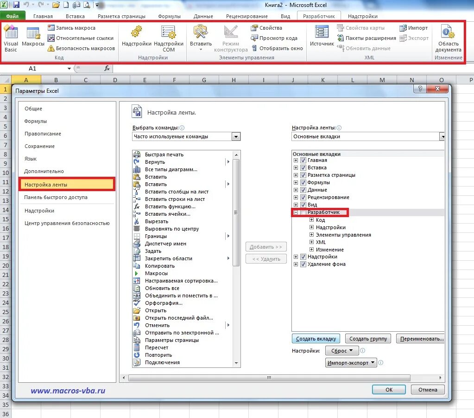Image resolution: width=474 pixels, height=418 pixels.
Task: Switch to the Вид ribbon tab
Action: [285, 16]
